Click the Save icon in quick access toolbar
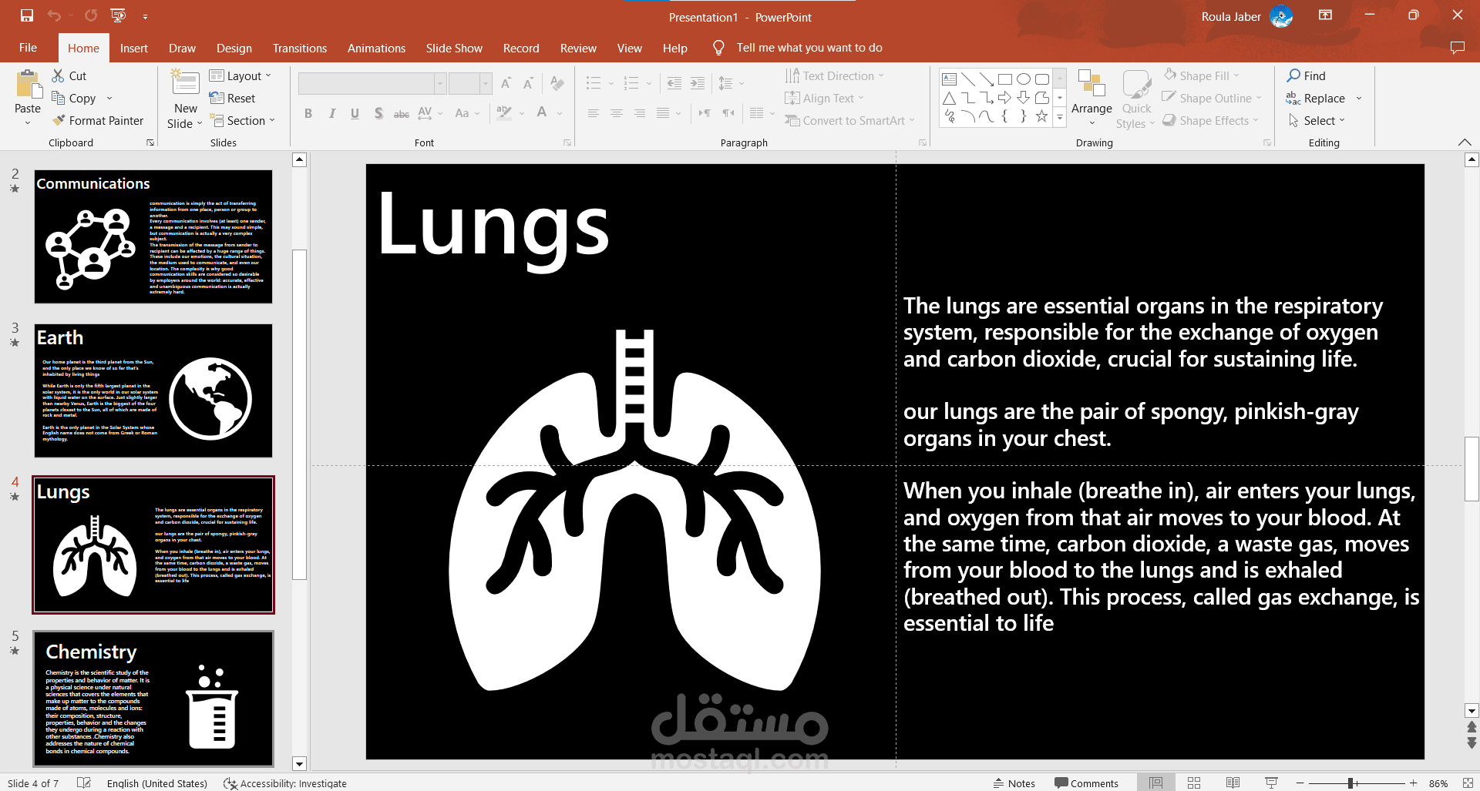This screenshot has height=791, width=1480. (x=27, y=15)
